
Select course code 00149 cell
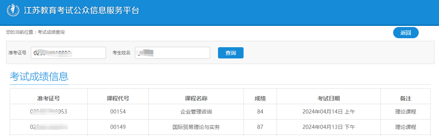tap(118, 127)
